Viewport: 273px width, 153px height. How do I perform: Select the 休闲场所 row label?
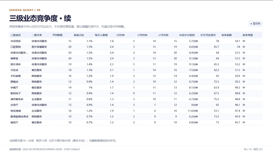pyautogui.click(x=16, y=41)
